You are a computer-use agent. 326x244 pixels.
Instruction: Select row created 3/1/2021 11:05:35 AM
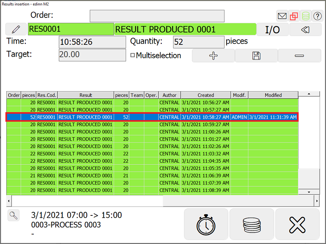pyautogui.click(x=152, y=168)
